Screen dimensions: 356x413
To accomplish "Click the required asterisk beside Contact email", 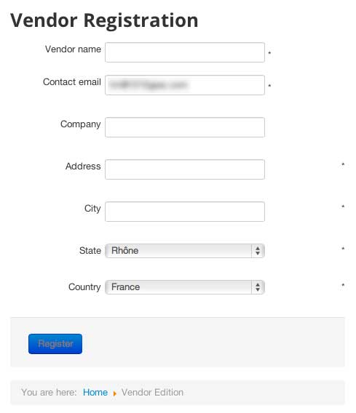I will pyautogui.click(x=269, y=86).
